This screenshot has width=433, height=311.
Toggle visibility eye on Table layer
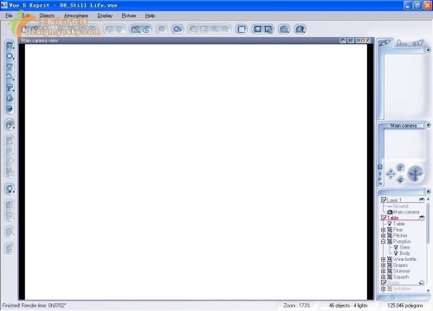pyautogui.click(x=422, y=217)
